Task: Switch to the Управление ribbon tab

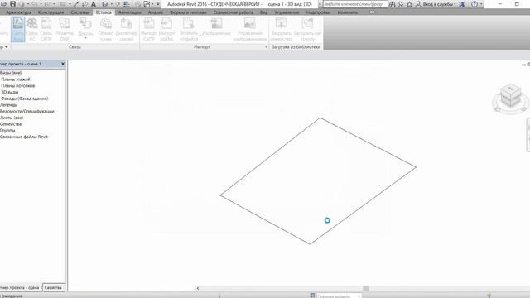Action: click(287, 12)
